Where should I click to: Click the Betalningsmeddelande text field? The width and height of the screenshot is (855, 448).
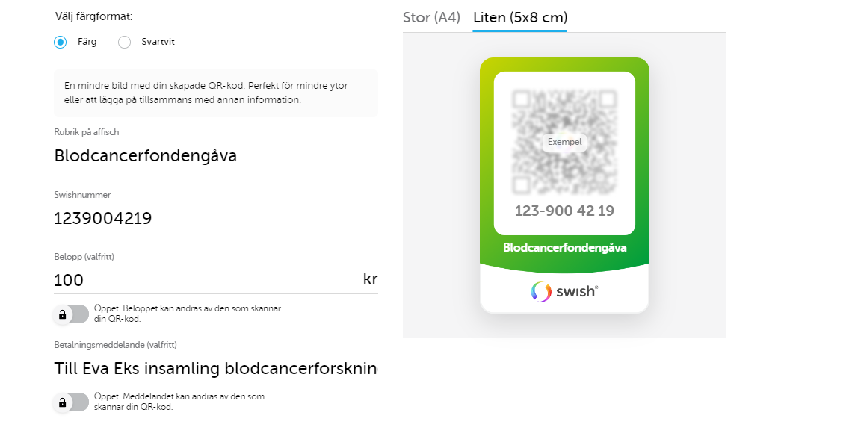point(215,368)
